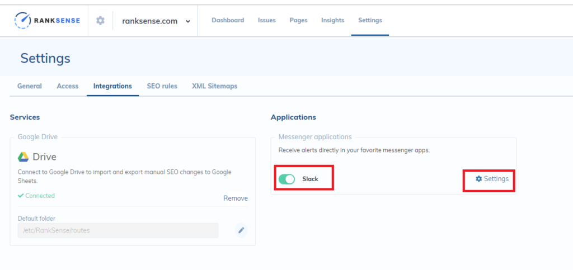Expand the ranksense.com site dropdown

[x=157, y=21]
